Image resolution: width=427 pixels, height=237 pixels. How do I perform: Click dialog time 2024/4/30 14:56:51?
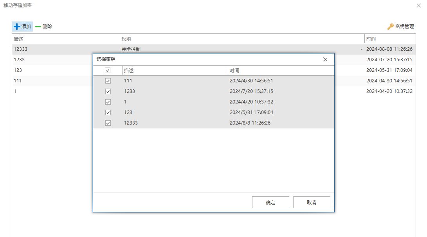pyautogui.click(x=251, y=81)
